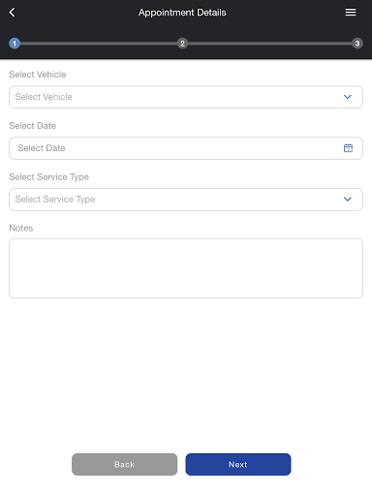Screen dimensions: 372x496
Task: Jump to step 2 circle
Action: tap(182, 44)
